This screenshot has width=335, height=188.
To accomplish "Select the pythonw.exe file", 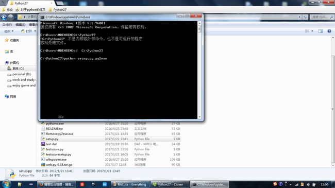I will tap(53, 124).
